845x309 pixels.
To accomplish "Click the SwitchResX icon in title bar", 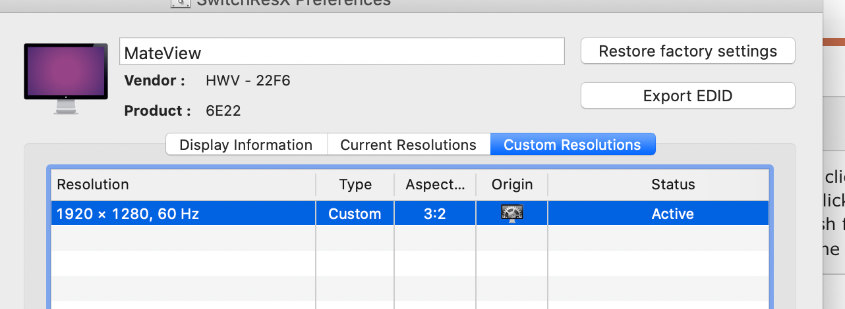I will point(181,3).
